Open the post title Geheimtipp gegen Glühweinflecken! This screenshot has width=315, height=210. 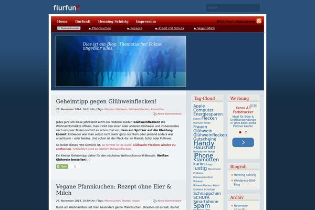(106, 101)
